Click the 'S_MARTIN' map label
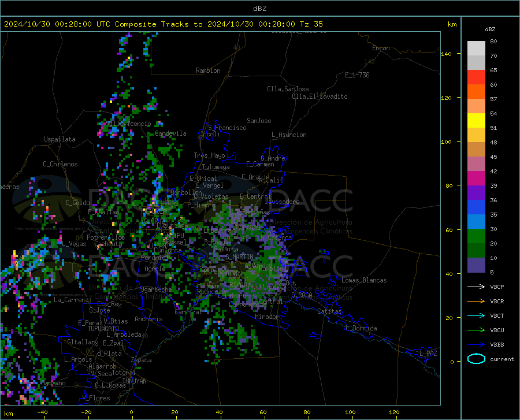 click(240, 257)
